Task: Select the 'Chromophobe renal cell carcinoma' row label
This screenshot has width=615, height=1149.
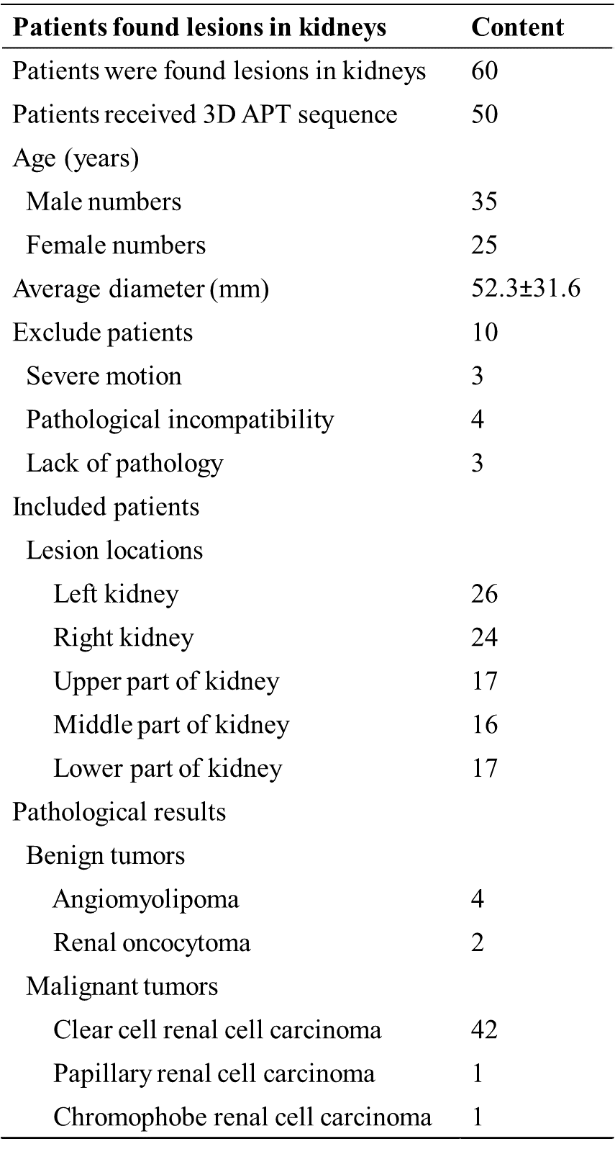Action: (242, 1117)
